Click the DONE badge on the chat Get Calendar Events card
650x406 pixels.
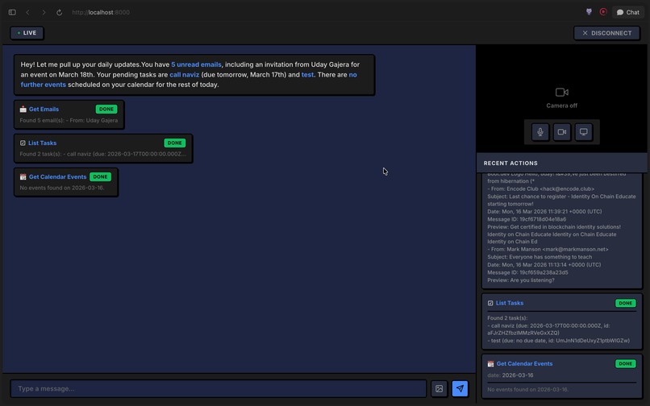tap(100, 177)
